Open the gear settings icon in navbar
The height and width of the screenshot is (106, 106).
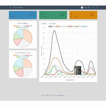tap(94, 7)
